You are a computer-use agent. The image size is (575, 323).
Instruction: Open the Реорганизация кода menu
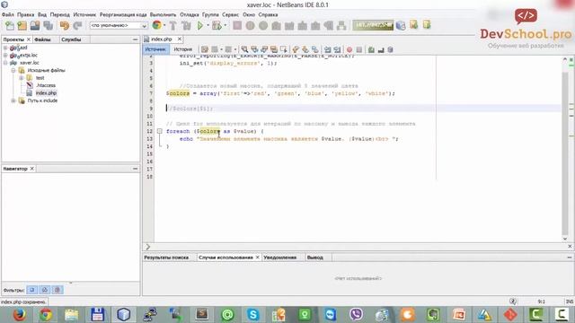point(123,14)
